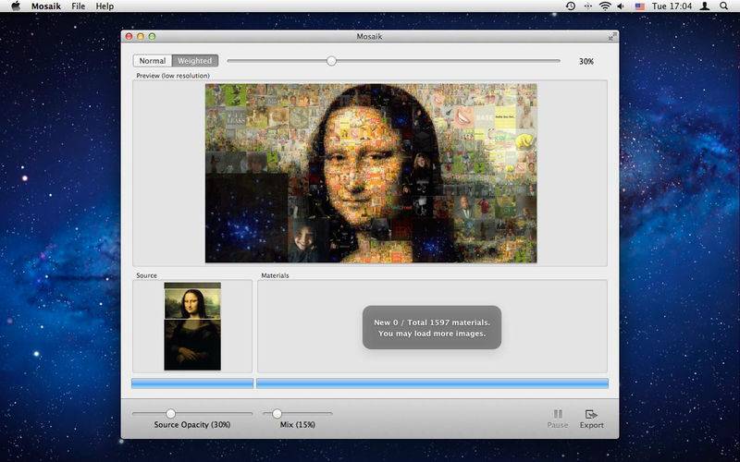Open the Mosaik application menu
Screen dimensions: 740x462
pyautogui.click(x=46, y=6)
